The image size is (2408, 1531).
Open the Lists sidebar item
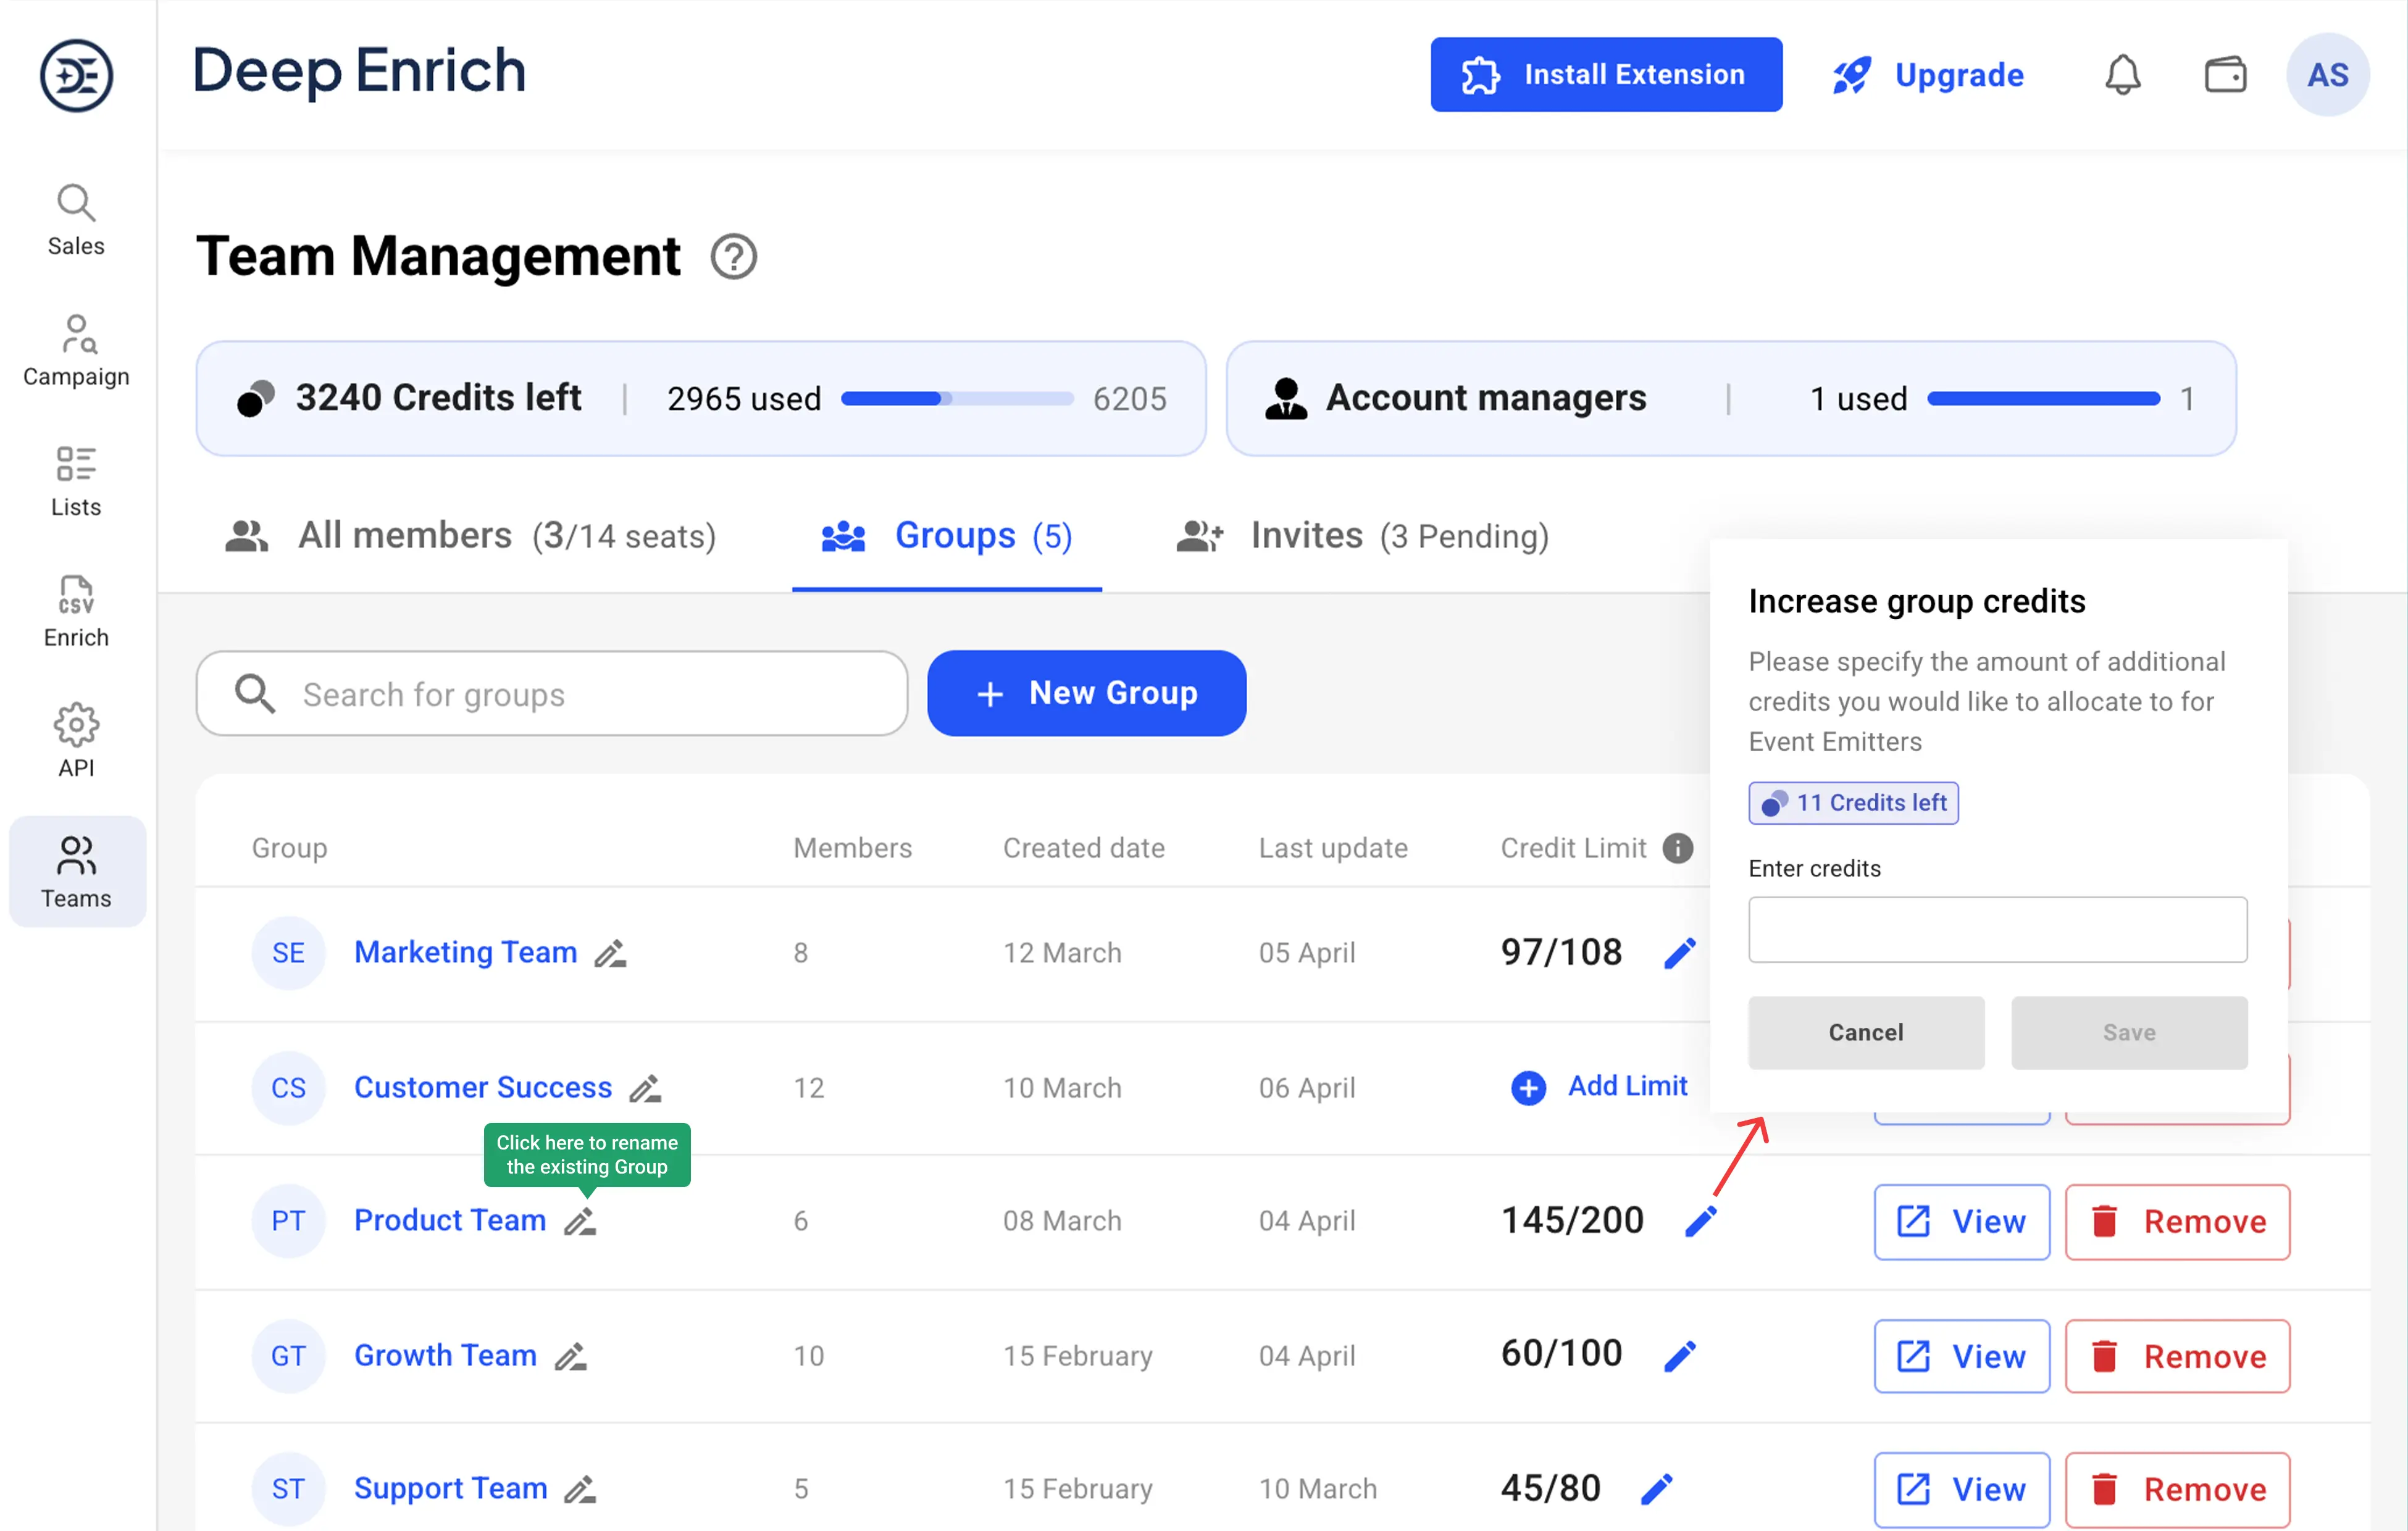coord(76,481)
